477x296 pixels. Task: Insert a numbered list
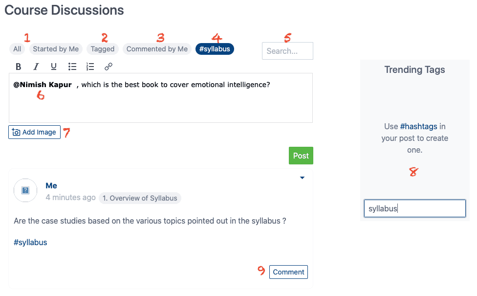[x=90, y=66]
